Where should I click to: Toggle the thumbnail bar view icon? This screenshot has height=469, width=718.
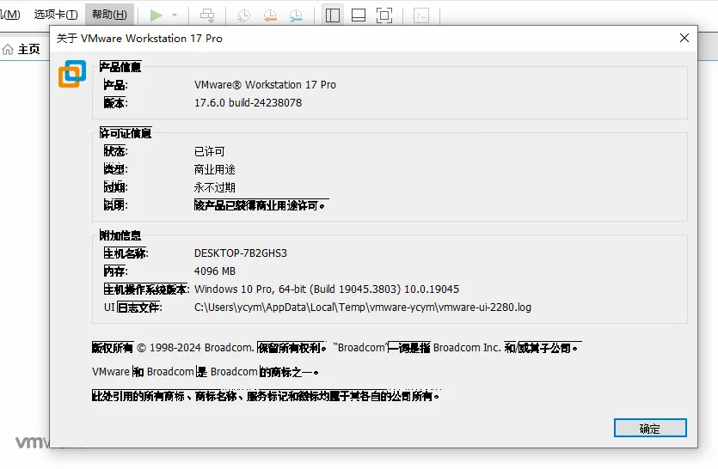358,15
